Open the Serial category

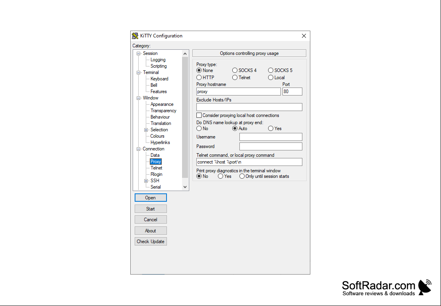pos(155,187)
